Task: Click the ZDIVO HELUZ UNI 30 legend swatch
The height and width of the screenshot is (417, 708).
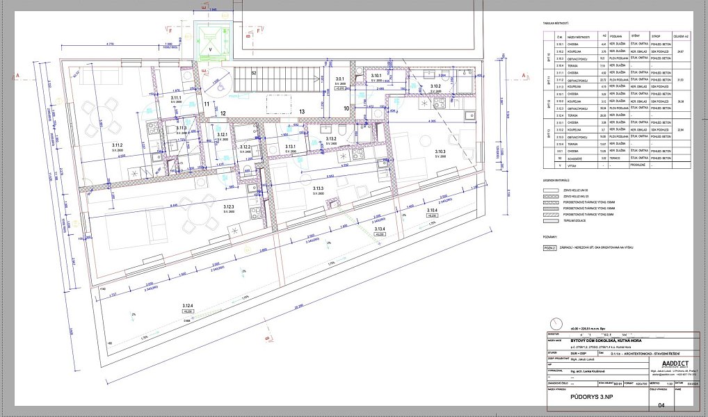Action: [549, 190]
